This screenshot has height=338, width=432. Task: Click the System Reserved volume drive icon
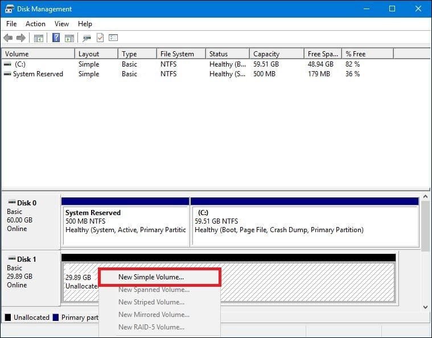tap(8, 74)
